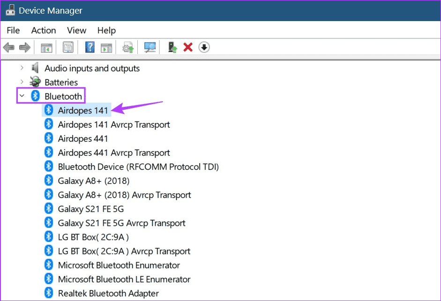Click the Realtek Bluetooth Adapter text
The image size is (441, 301).
[108, 293]
